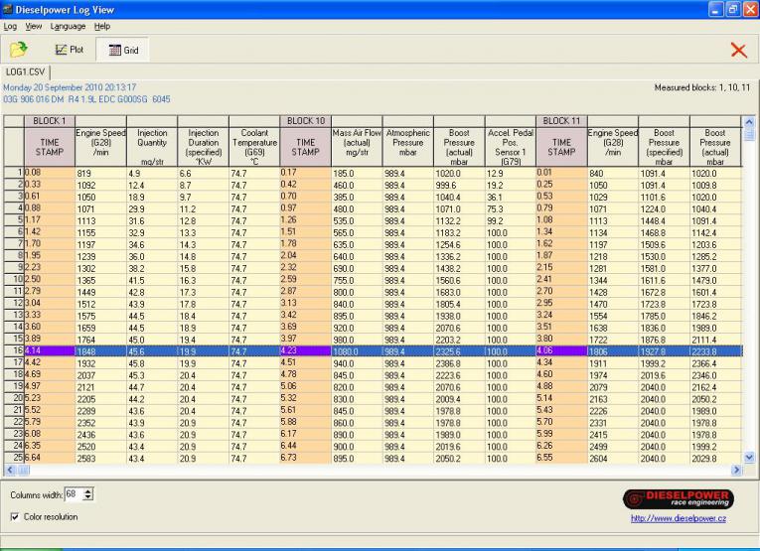Viewport: 760px width, 551px height.
Task: Select row number 25 header
Action: pos(14,458)
